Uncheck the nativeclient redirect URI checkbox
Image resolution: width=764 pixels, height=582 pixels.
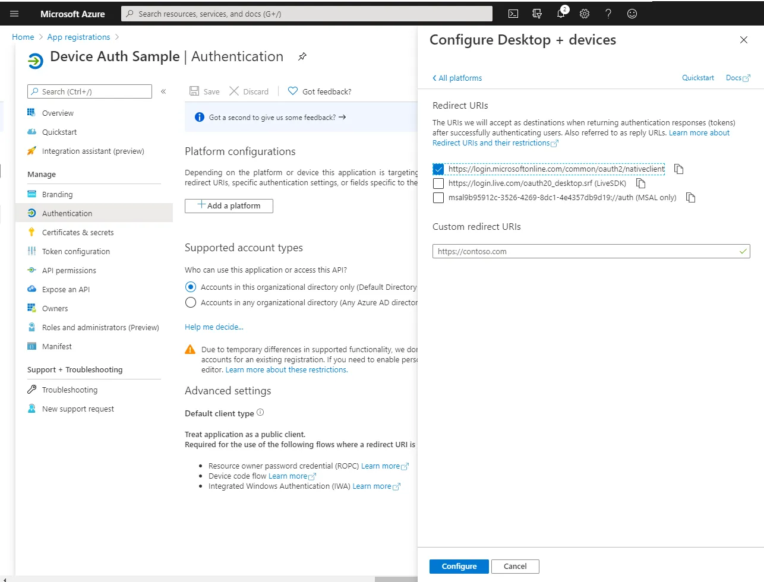pos(438,169)
